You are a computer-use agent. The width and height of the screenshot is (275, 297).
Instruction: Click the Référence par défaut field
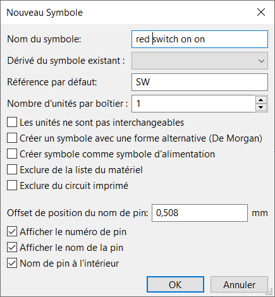pos(200,82)
